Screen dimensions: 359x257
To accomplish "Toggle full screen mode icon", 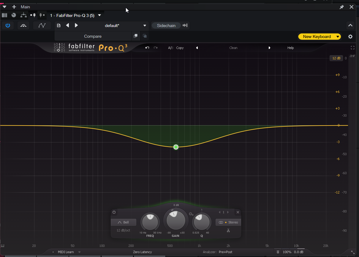I will tap(353, 48).
